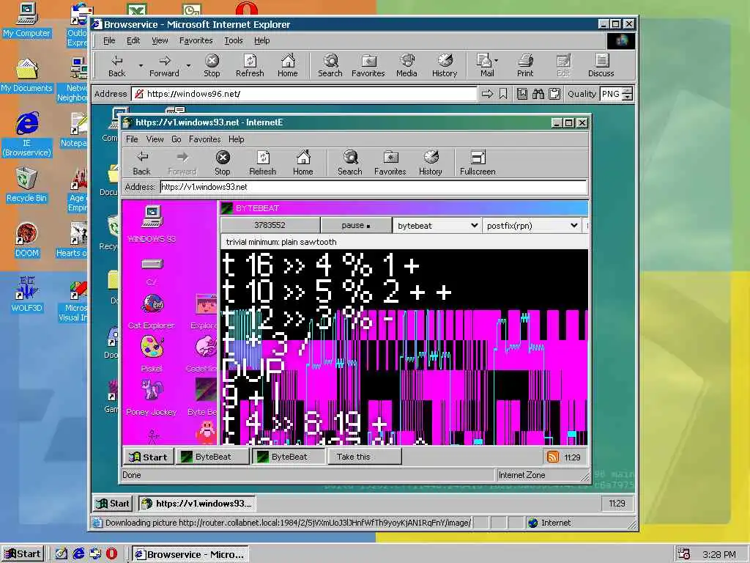Screen dimensions: 750x563
Task: Click the RSS feed tray icon
Action: [x=552, y=457]
